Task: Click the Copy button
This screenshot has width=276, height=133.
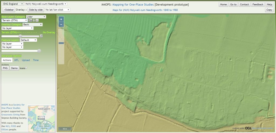Action: [269, 10]
